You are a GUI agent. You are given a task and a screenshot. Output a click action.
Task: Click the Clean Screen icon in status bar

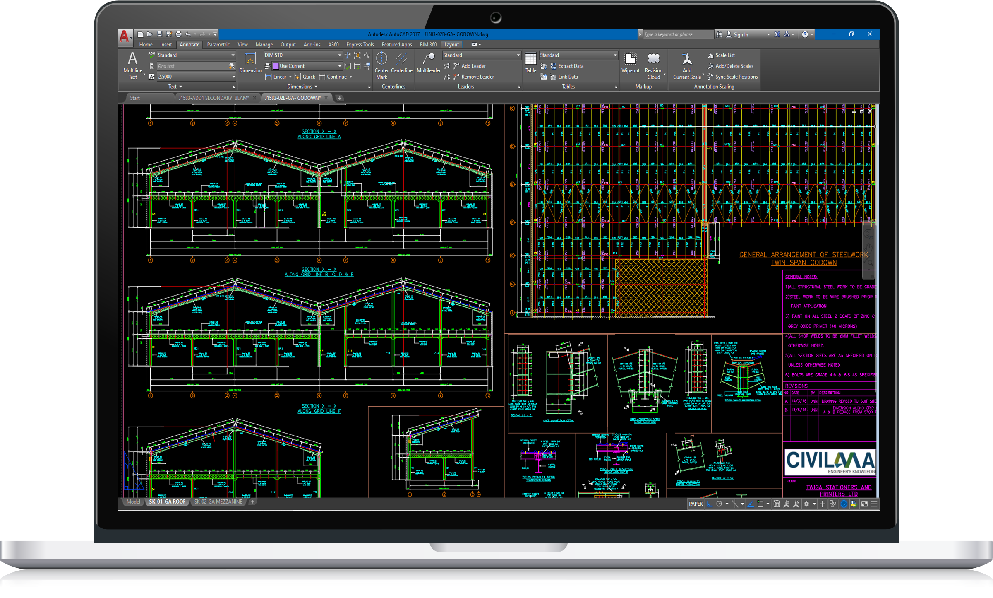tap(864, 504)
